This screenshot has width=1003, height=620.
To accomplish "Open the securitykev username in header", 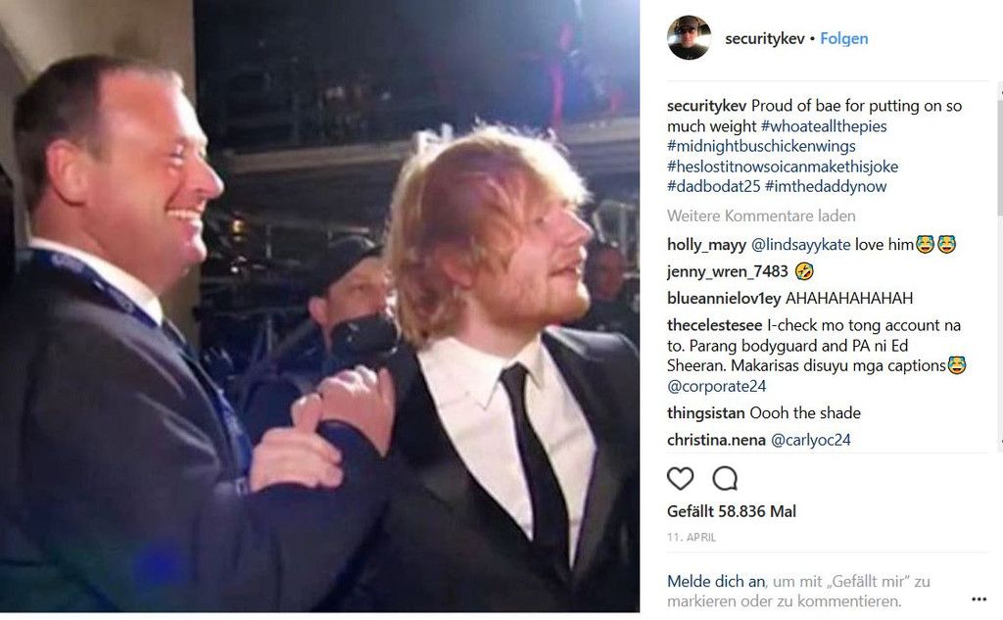I will coord(764,39).
